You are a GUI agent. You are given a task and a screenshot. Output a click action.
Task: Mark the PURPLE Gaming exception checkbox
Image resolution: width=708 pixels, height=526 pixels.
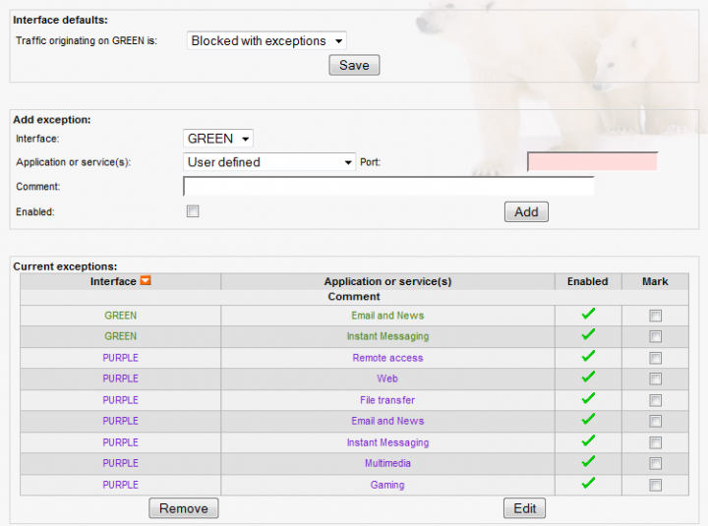click(655, 485)
